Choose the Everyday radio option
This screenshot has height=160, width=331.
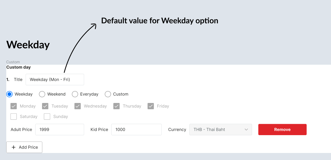click(75, 94)
